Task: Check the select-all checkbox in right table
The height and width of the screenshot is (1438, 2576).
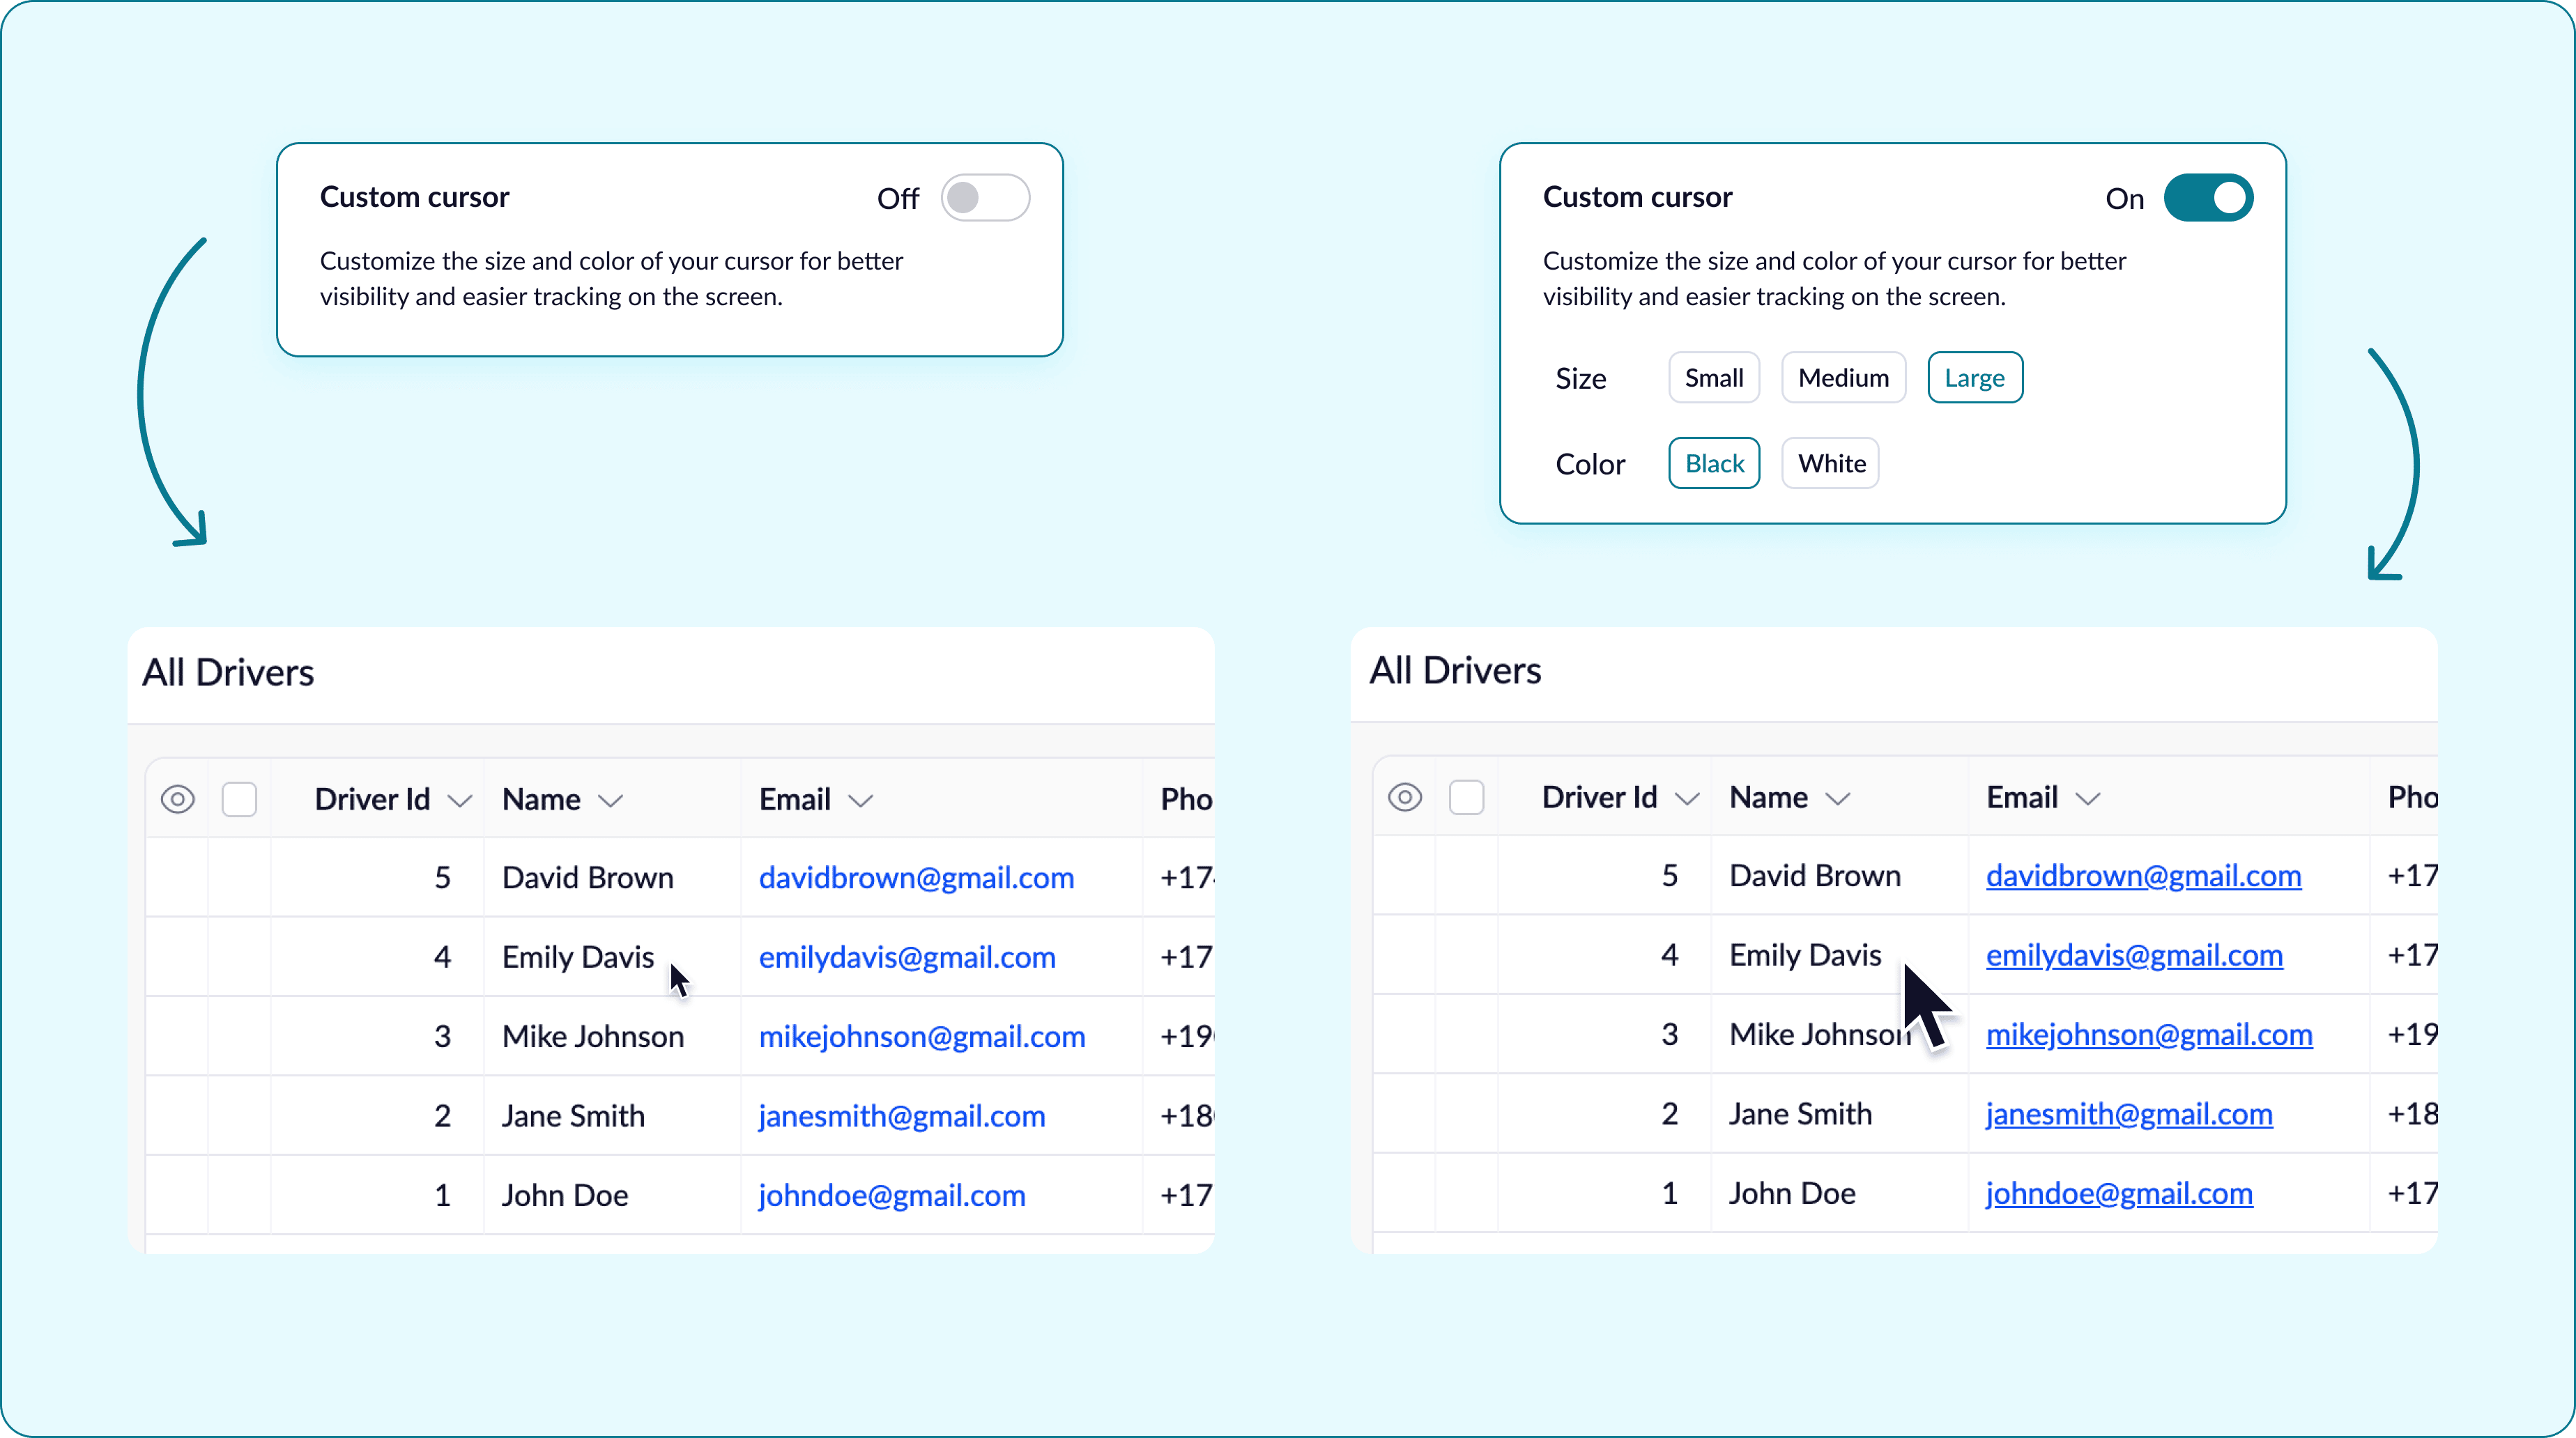Action: (x=1467, y=798)
